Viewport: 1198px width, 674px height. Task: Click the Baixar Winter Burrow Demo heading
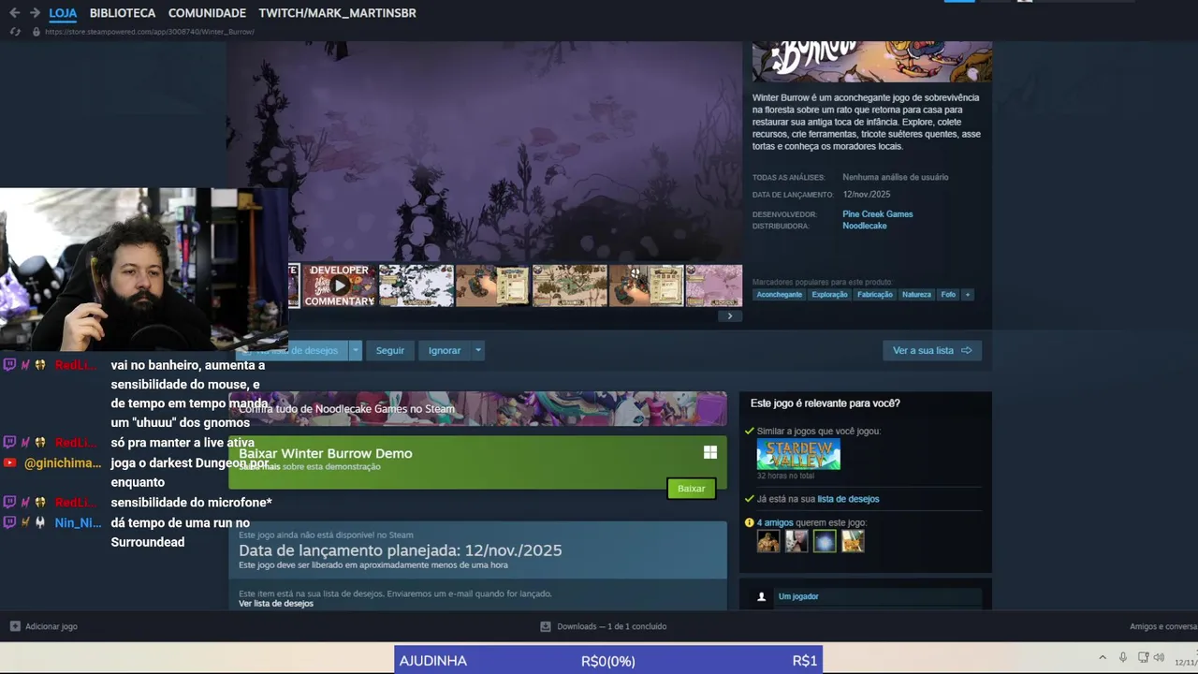pyautogui.click(x=325, y=453)
